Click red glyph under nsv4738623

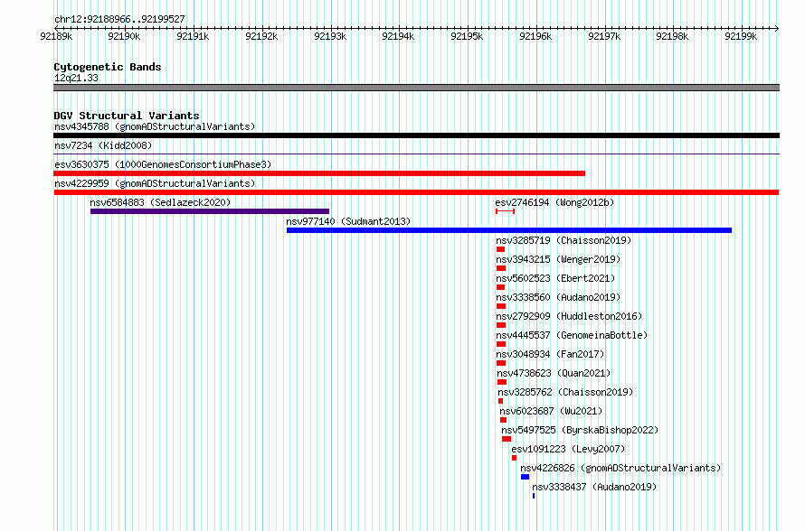[502, 382]
